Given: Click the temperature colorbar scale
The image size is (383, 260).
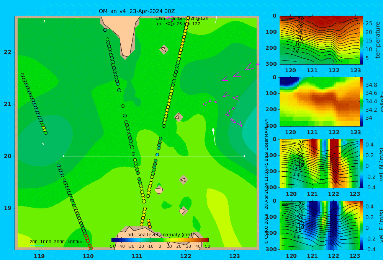Looking at the screenshot, I should [x=361, y=40].
